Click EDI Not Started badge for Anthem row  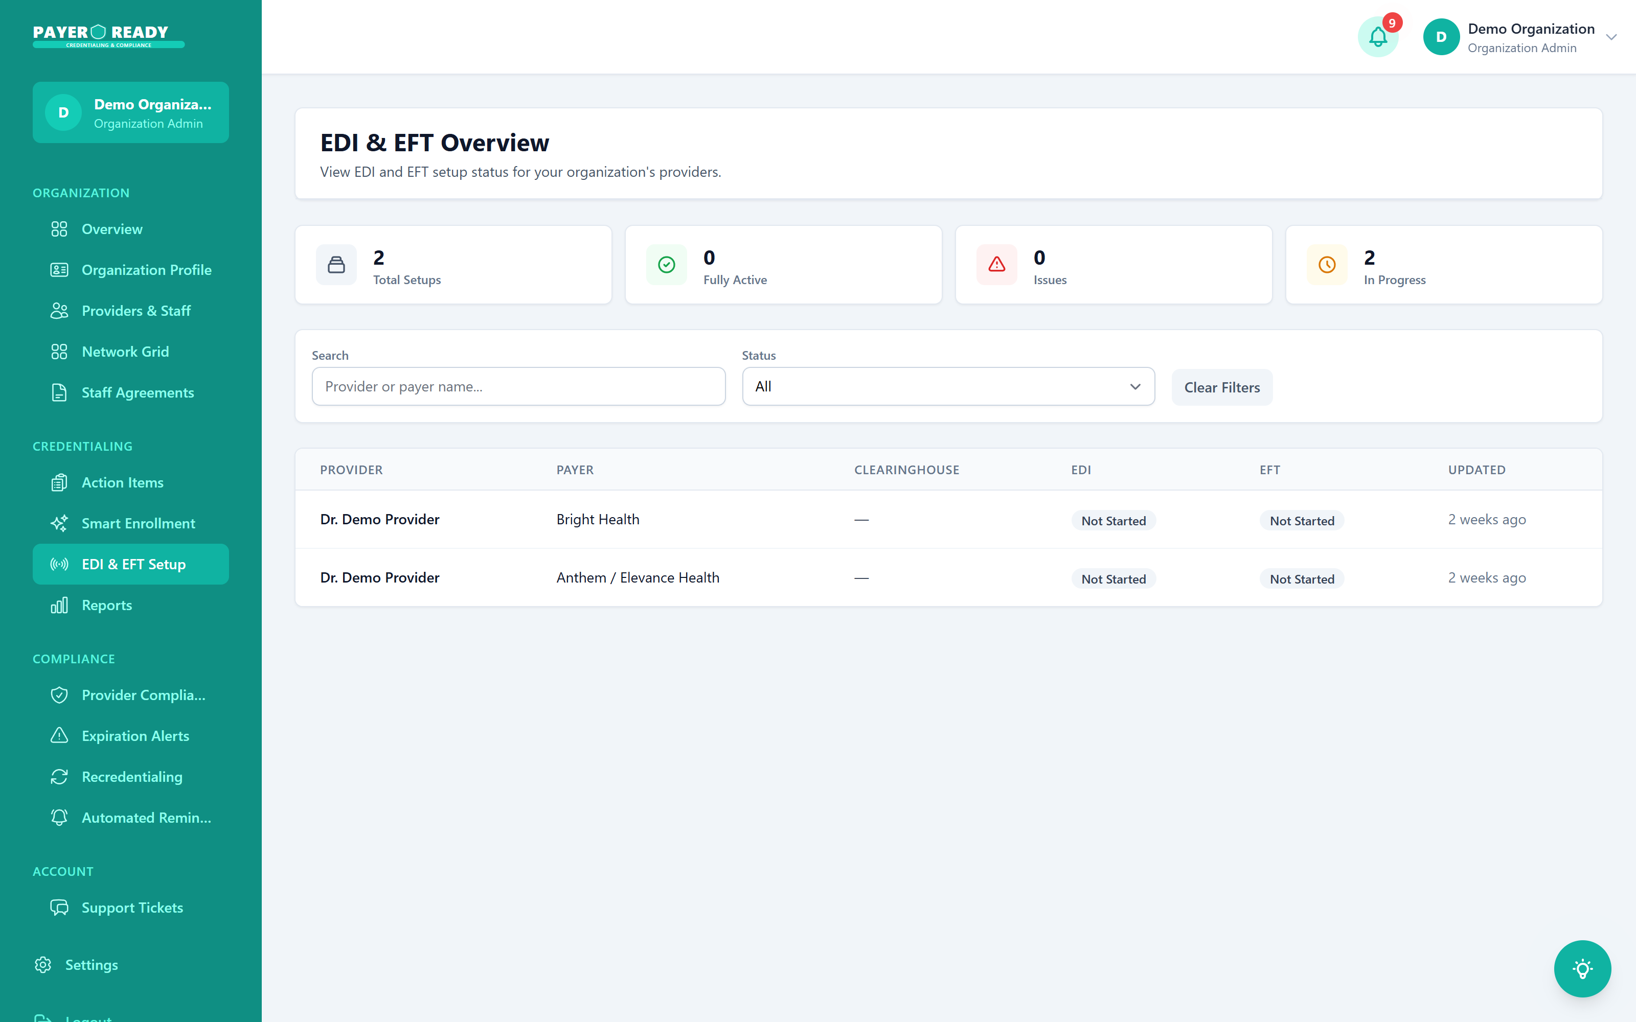[x=1113, y=578]
